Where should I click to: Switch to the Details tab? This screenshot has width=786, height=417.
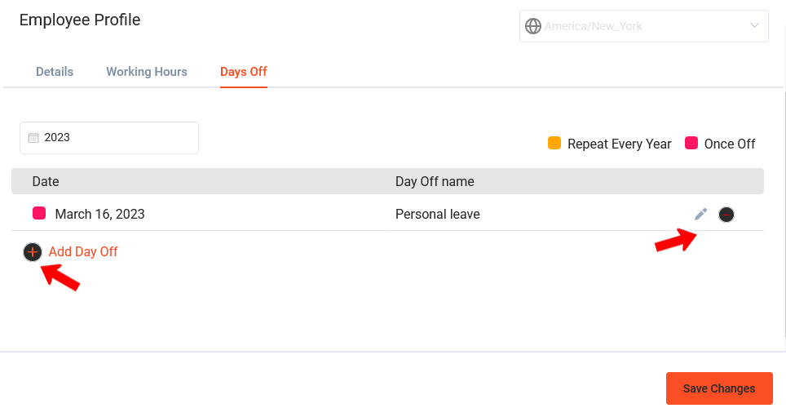[55, 72]
